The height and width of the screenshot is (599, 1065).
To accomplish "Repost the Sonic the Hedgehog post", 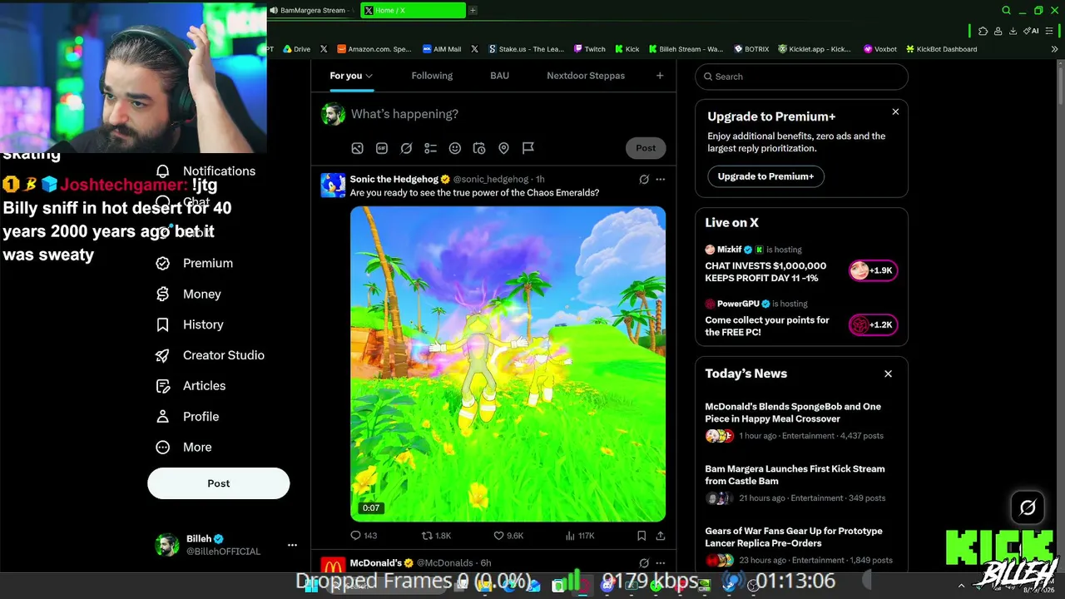I will point(436,536).
